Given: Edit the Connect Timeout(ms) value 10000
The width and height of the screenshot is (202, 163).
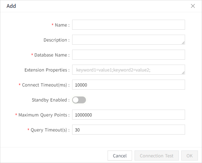Looking at the screenshot, I should 128,85.
